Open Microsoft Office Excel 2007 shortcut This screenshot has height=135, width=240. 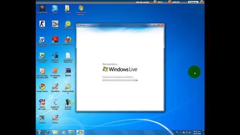click(42, 57)
